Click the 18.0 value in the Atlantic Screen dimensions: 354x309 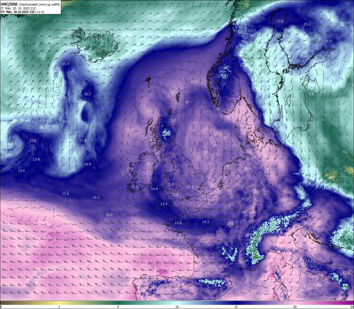109,214
